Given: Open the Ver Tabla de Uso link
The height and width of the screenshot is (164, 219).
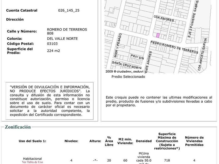Looking at the screenshot, I should 32,162.
